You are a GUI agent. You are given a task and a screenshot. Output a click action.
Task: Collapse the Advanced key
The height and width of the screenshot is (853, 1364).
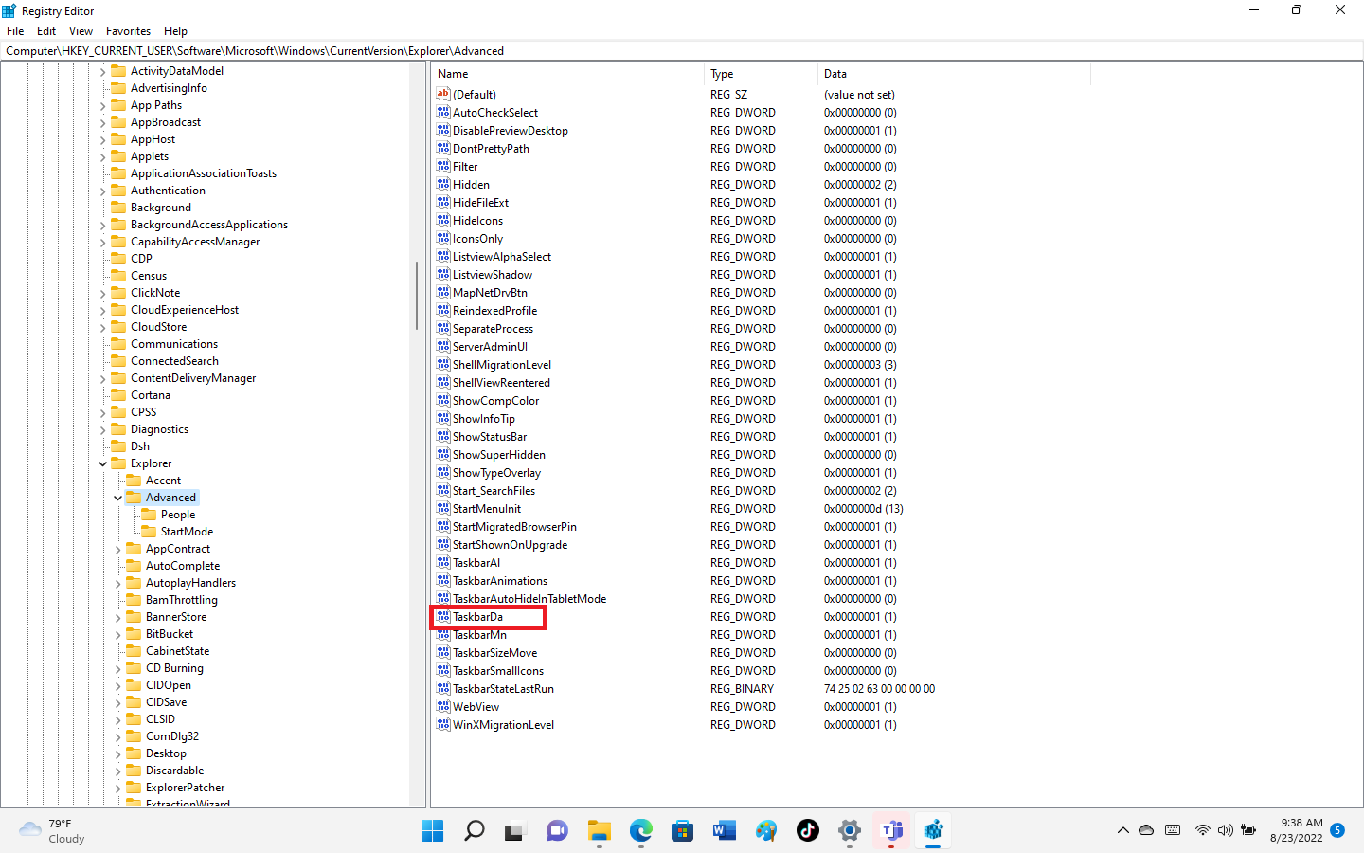coord(118,498)
